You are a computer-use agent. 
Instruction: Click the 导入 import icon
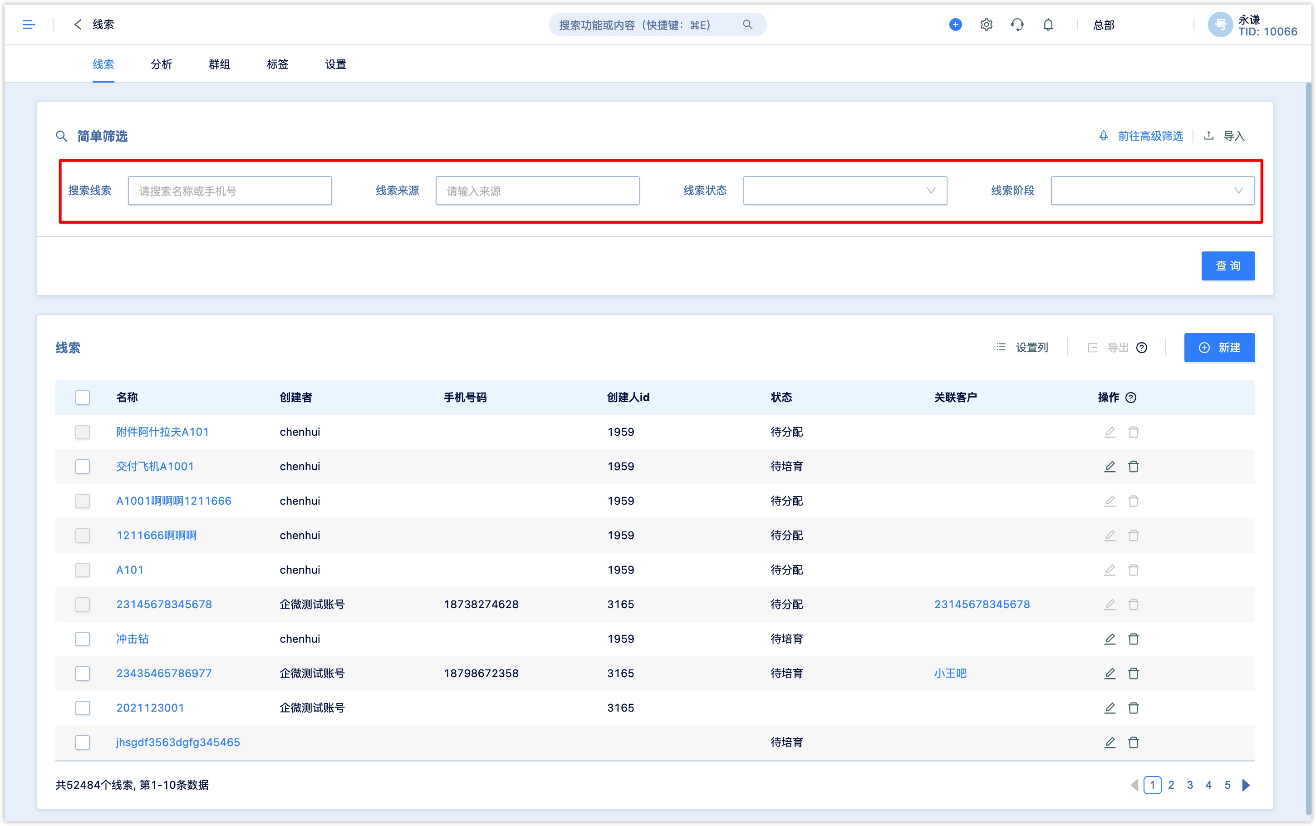click(x=1208, y=136)
